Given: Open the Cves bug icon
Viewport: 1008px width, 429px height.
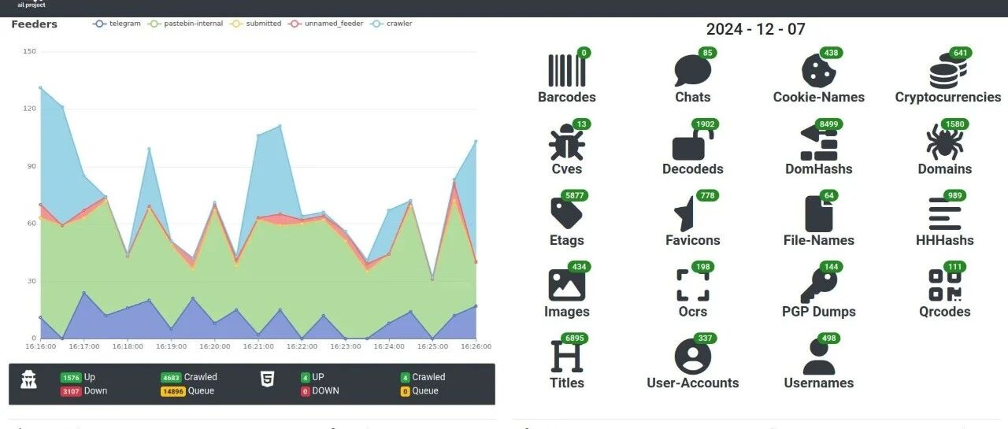Looking at the screenshot, I should click(x=567, y=142).
